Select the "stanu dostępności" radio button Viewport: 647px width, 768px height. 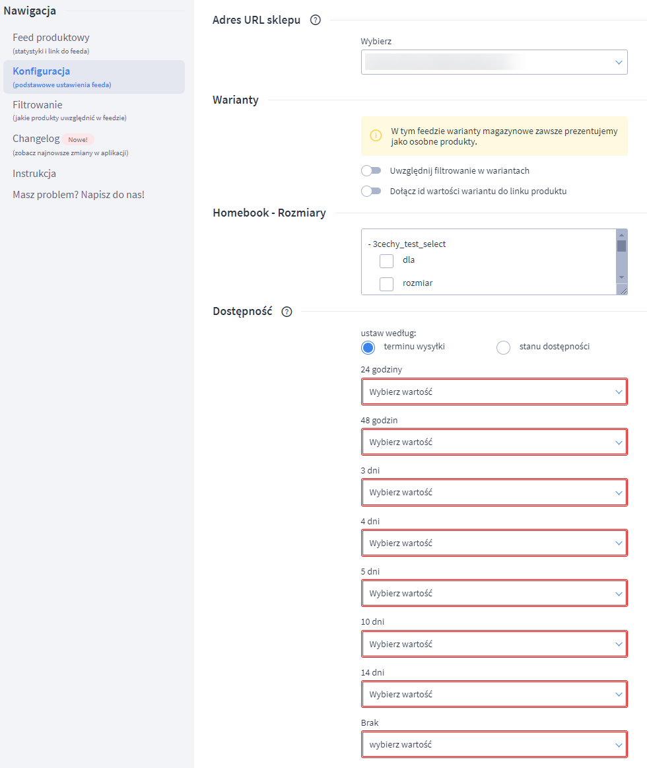503,347
